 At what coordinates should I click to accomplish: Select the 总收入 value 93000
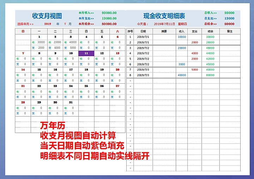pyautogui.click(x=229, y=13)
